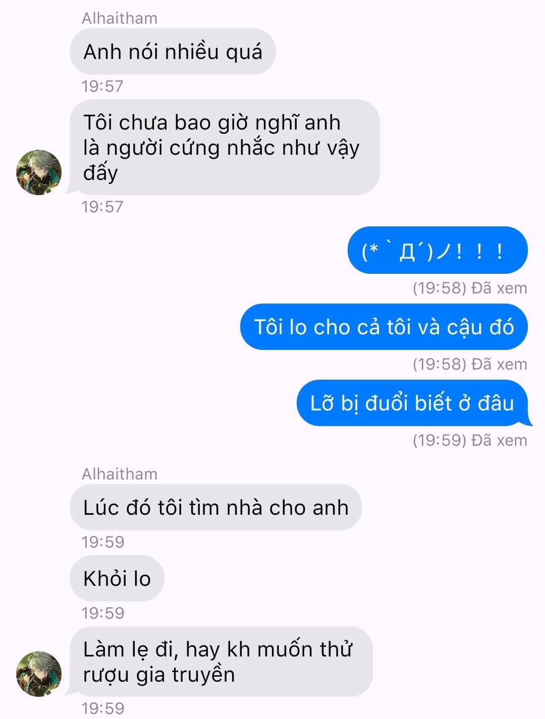The height and width of the screenshot is (719, 545).
Task: Click the top Alhaitham sender name
Action: coord(120,18)
